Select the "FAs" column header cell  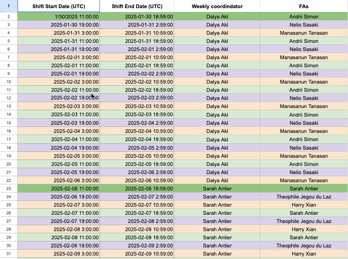pyautogui.click(x=303, y=6)
